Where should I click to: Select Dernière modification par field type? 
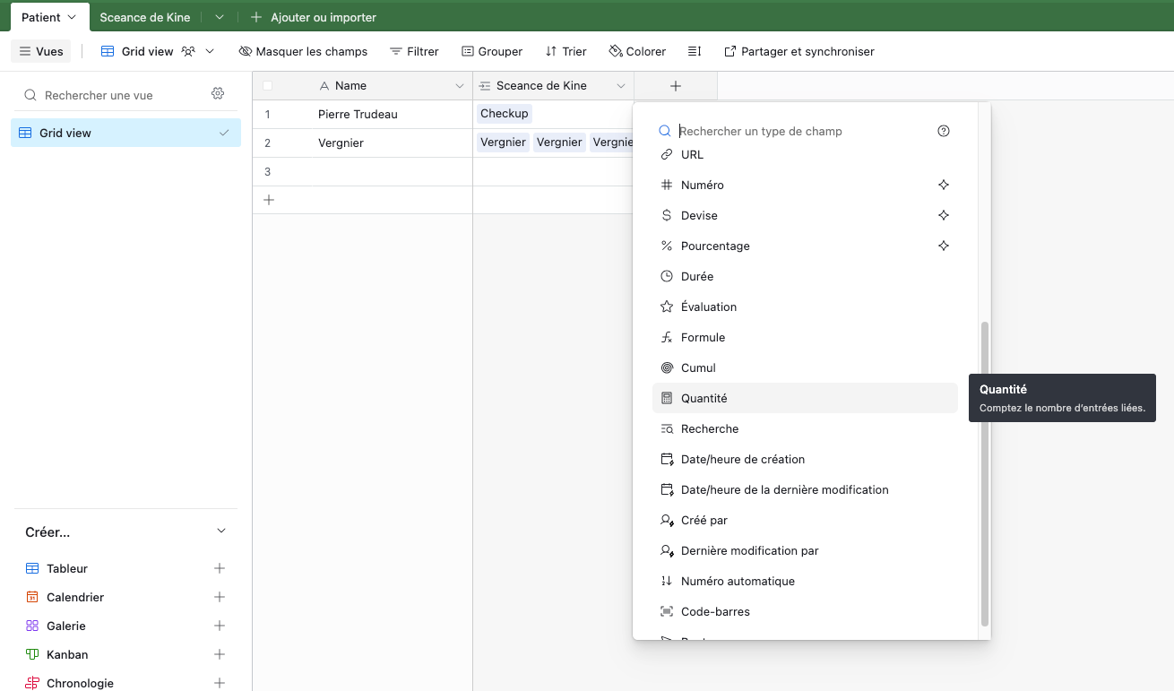(805, 550)
